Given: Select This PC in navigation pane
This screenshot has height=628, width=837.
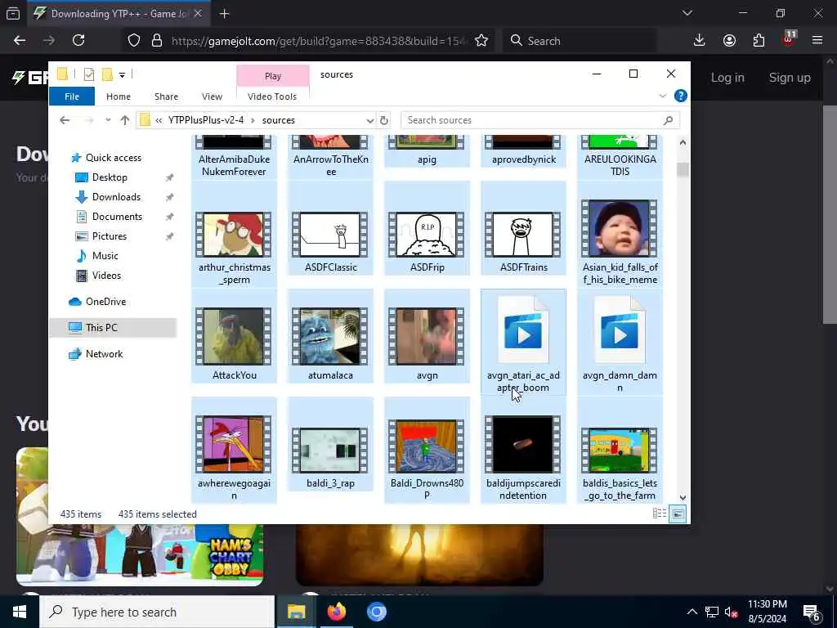Looking at the screenshot, I should tap(113, 328).
